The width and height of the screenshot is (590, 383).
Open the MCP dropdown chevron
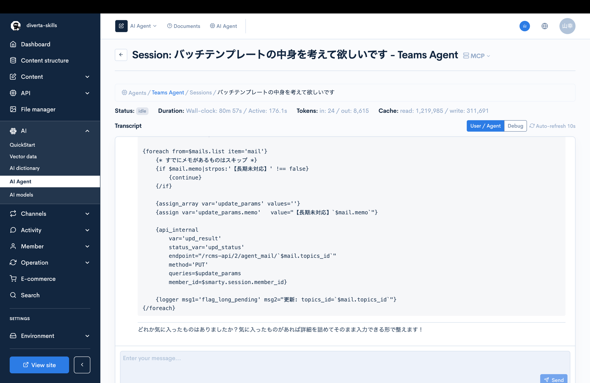click(489, 56)
